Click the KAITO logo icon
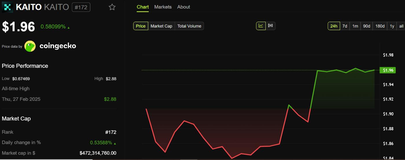 pyautogui.click(x=8, y=7)
